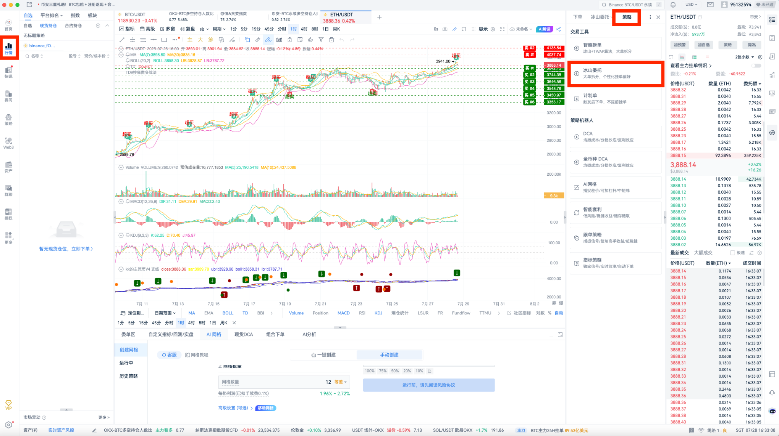Switch to the 下单 order tab
The image size is (779, 436).
(x=577, y=17)
